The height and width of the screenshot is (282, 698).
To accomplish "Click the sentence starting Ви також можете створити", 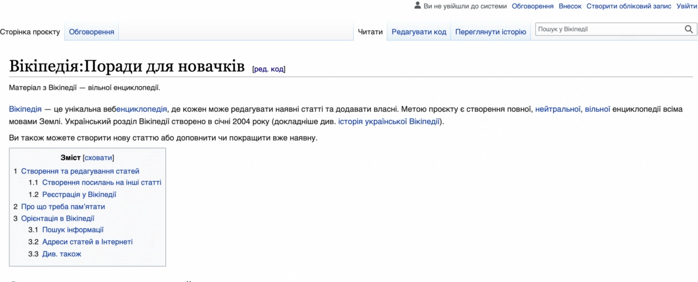I will coord(163,138).
